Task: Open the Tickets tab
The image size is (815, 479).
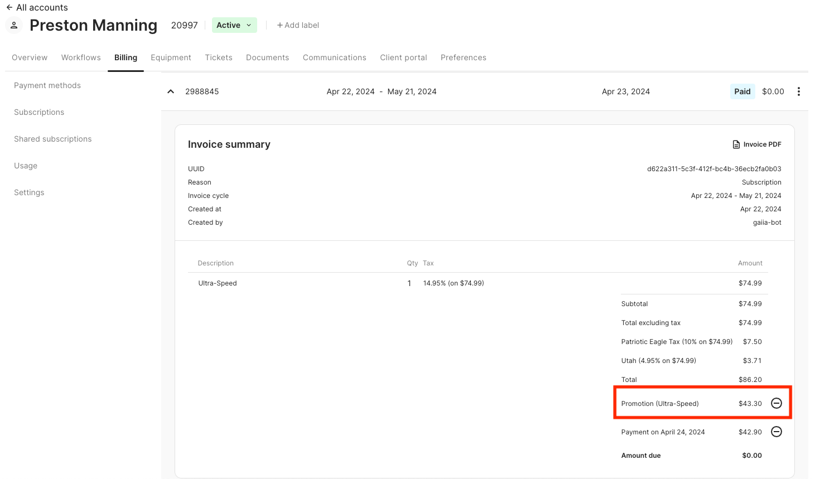Action: (x=218, y=57)
